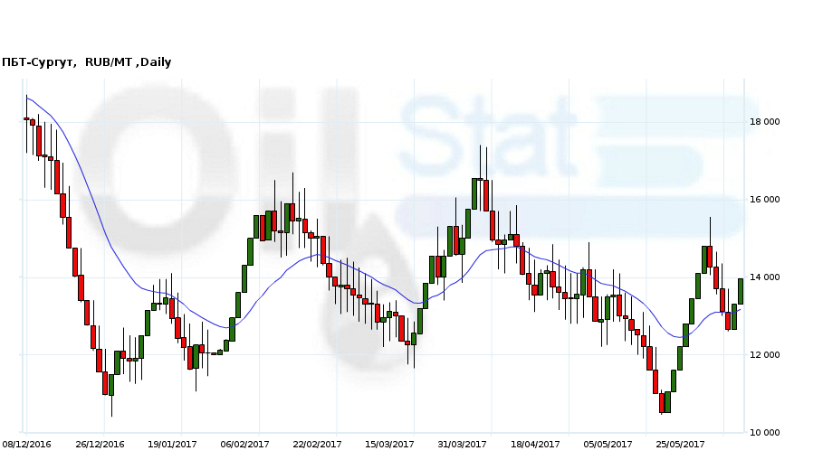Select the 26/12/2016 date label

[100, 444]
